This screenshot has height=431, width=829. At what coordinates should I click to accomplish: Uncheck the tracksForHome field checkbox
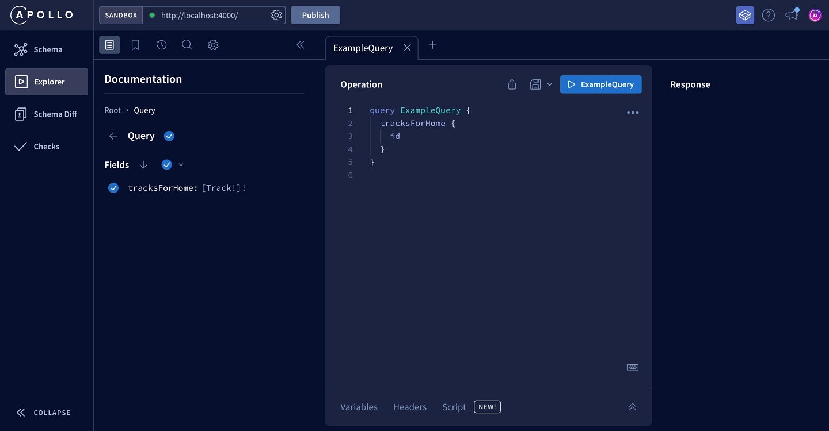pos(113,188)
